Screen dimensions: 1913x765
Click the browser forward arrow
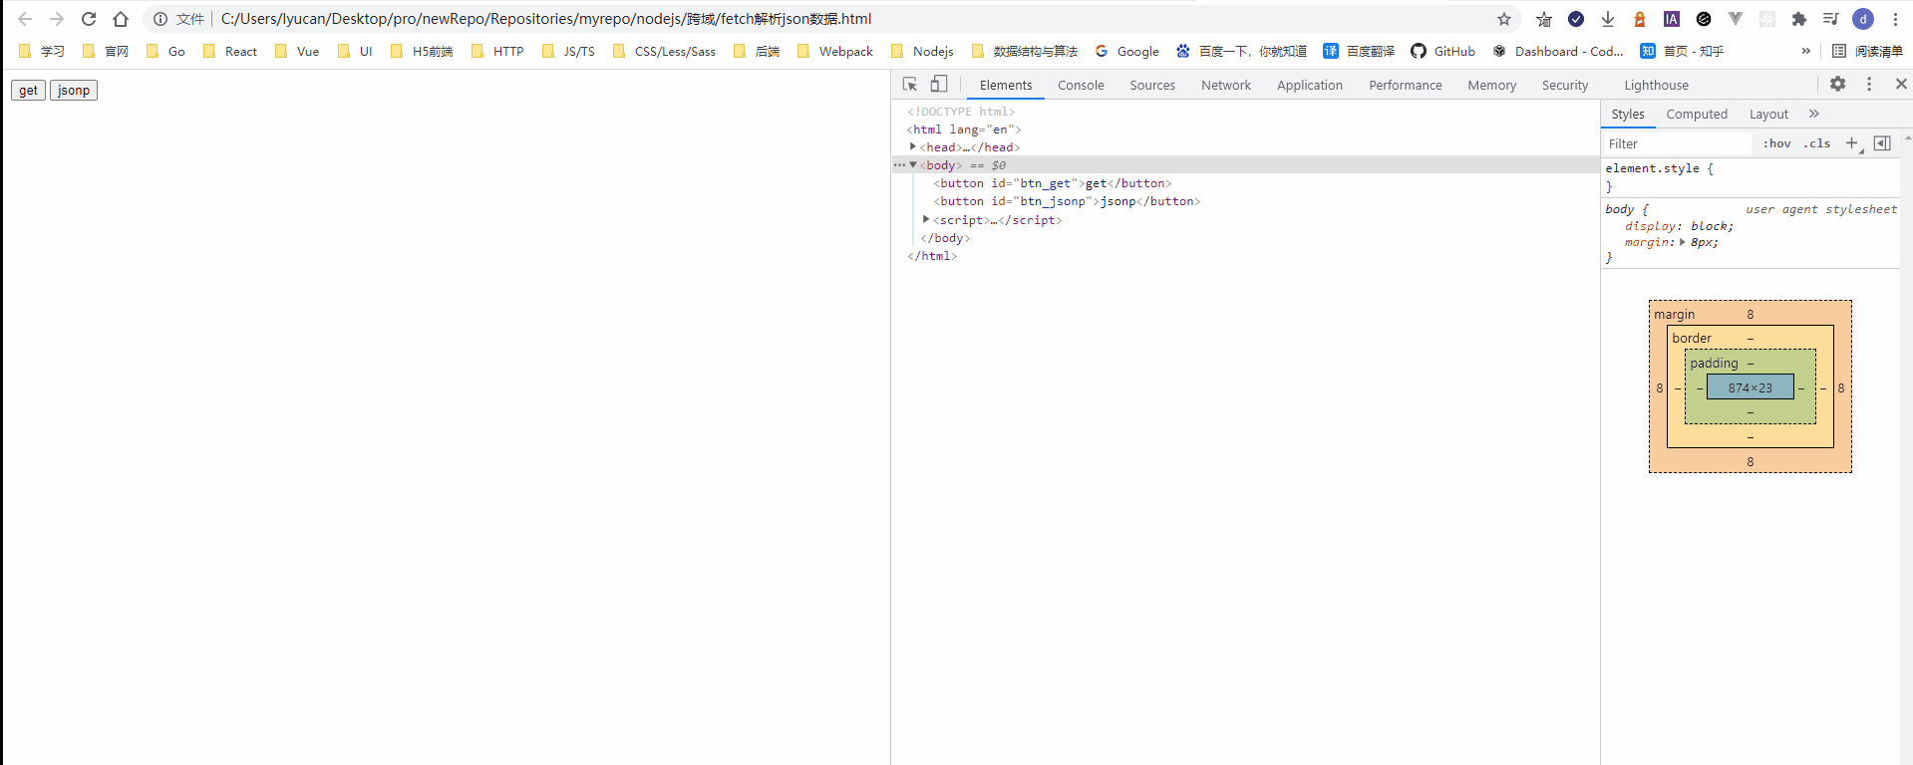[x=57, y=19]
